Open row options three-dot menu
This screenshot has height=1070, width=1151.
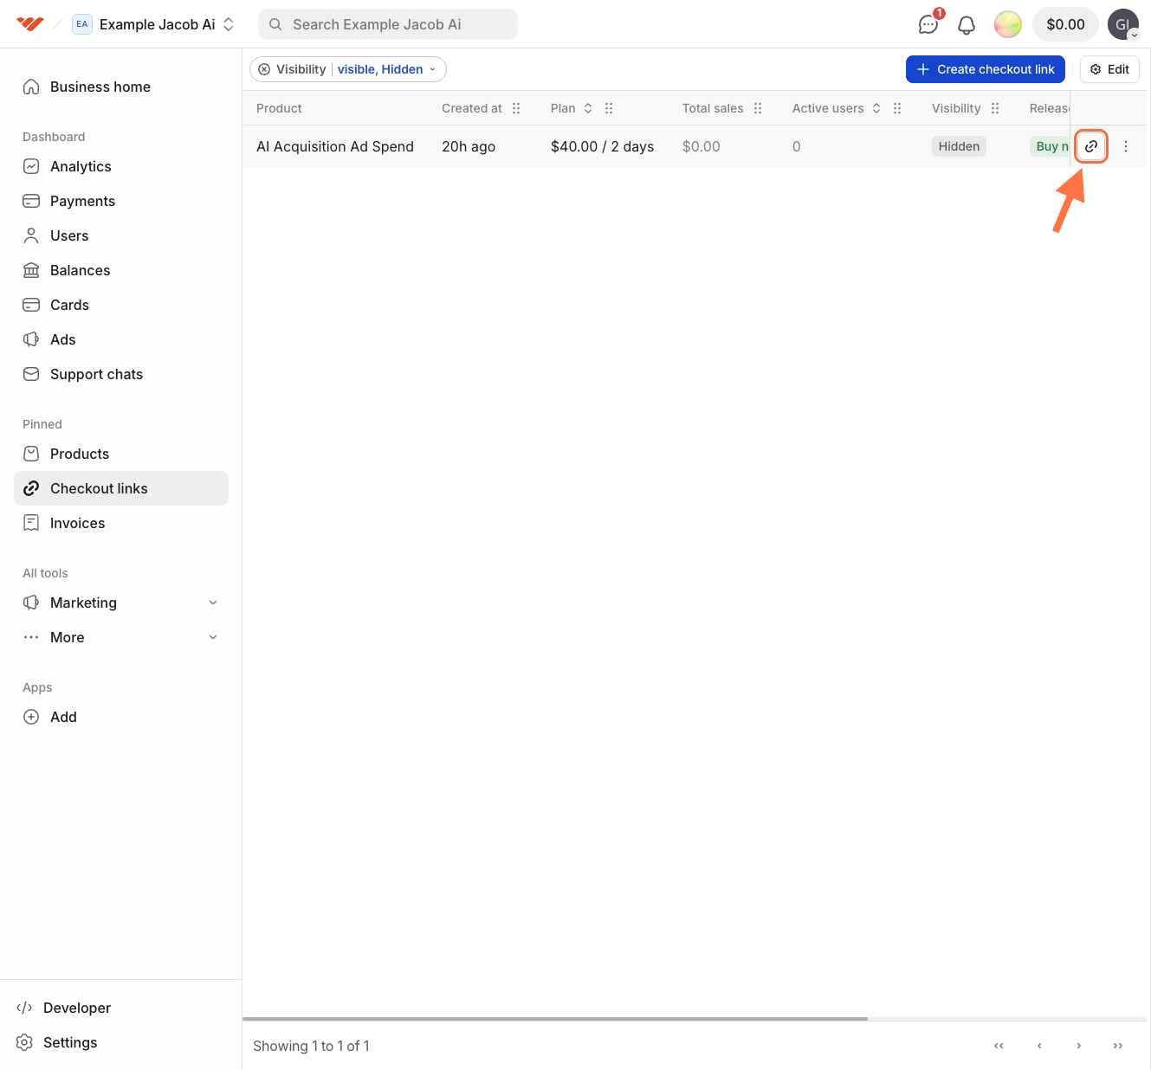(x=1126, y=146)
